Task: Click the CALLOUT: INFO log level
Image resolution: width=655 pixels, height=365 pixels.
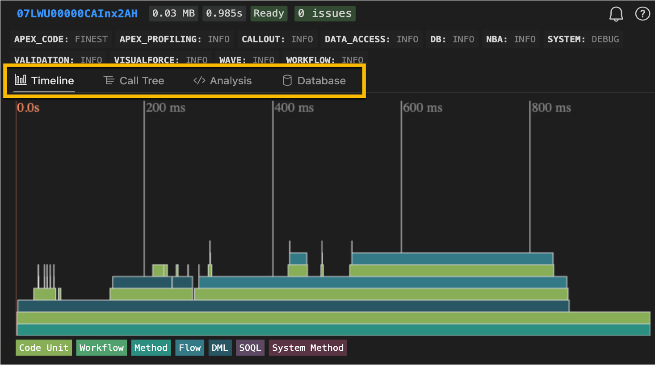Action: pyautogui.click(x=277, y=39)
